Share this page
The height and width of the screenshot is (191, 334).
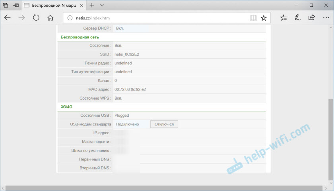pos(311,18)
